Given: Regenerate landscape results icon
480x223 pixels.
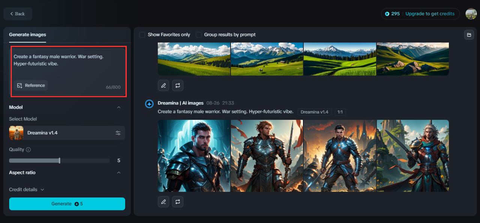Looking at the screenshot, I should coord(178,85).
